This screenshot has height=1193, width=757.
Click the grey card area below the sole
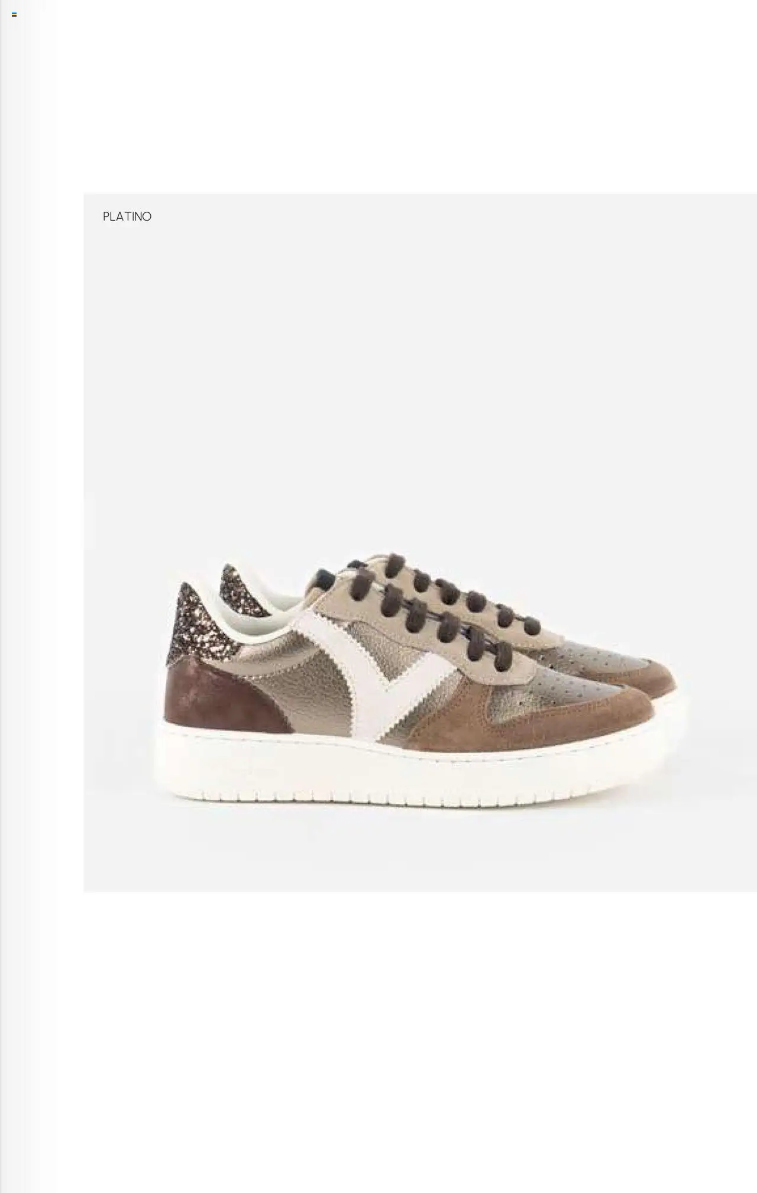420,850
